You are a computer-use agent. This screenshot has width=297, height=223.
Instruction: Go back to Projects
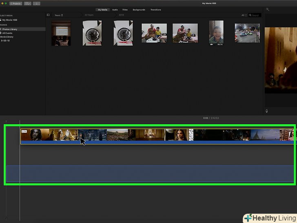pyautogui.click(x=16, y=3)
